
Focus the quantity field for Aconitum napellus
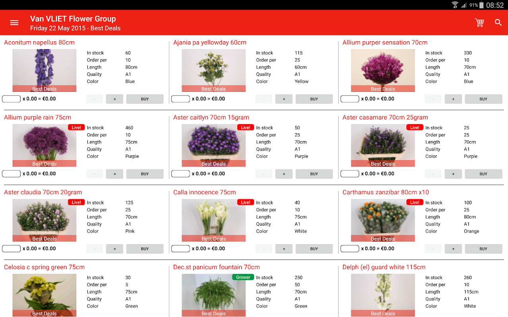pyautogui.click(x=11, y=99)
